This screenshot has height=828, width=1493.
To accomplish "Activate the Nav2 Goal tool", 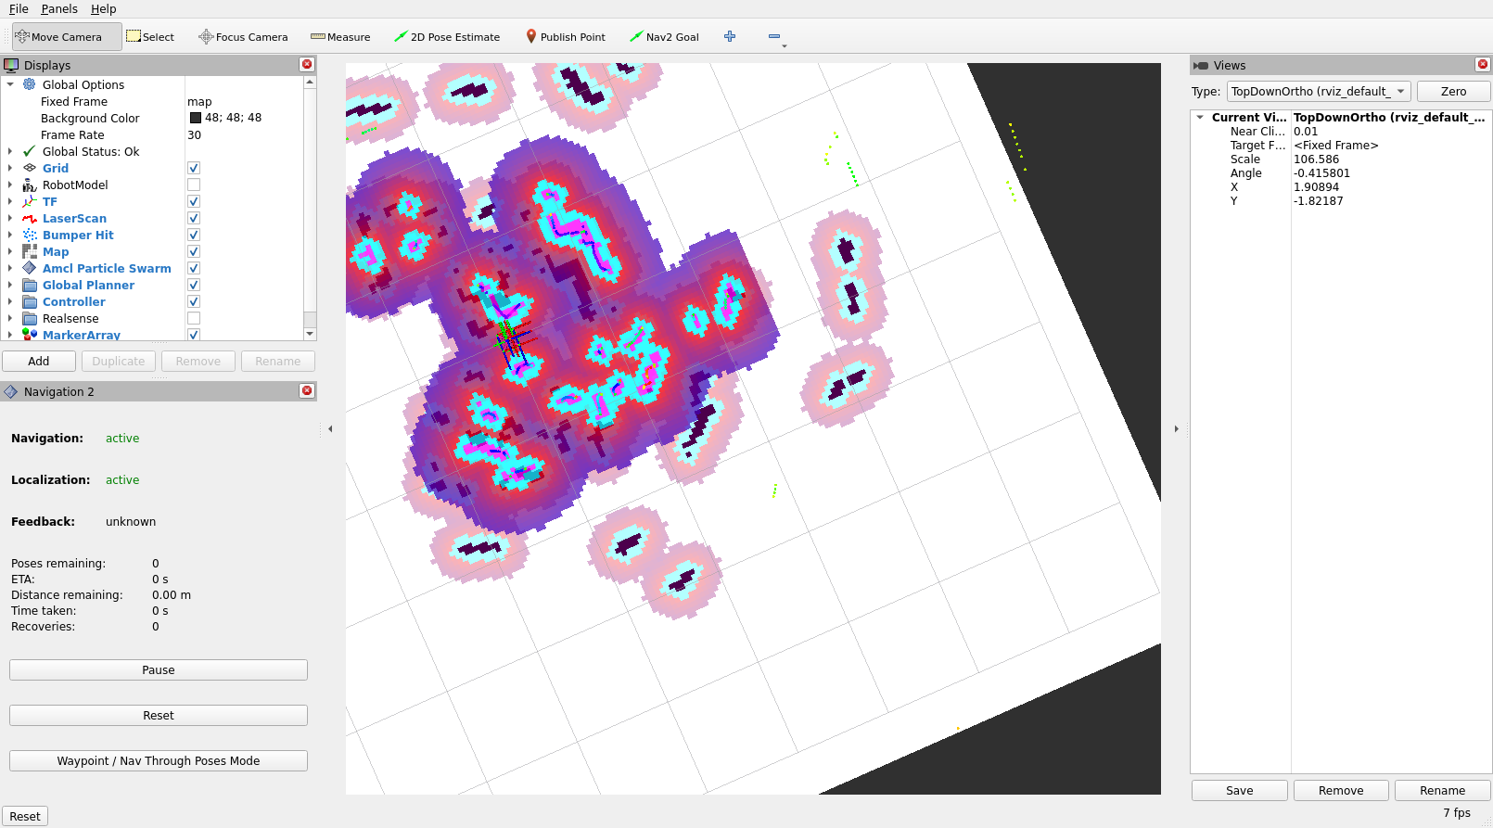I will point(664,37).
